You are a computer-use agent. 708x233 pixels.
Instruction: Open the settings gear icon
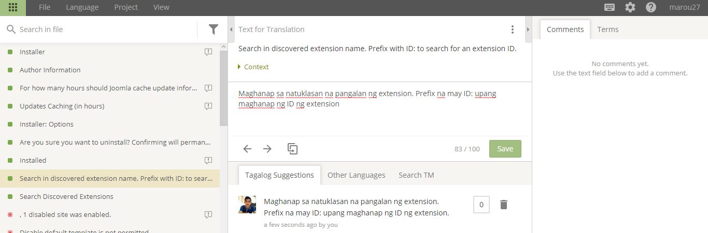click(x=630, y=7)
